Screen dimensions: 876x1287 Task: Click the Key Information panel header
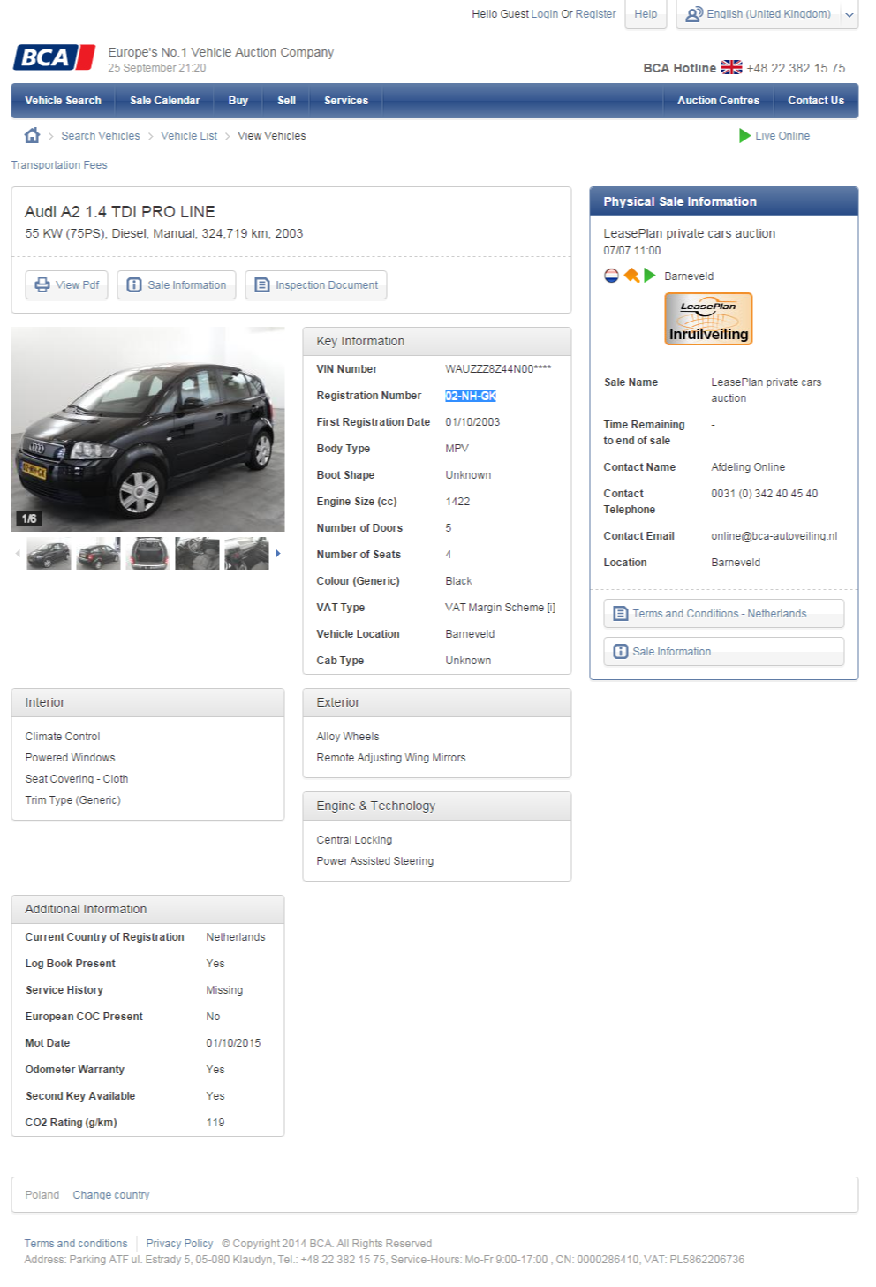tap(437, 341)
